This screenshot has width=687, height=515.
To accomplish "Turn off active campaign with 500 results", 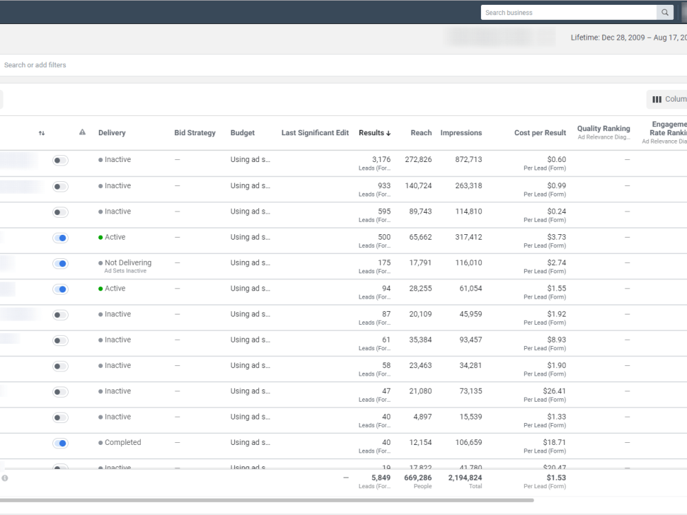I will point(60,238).
